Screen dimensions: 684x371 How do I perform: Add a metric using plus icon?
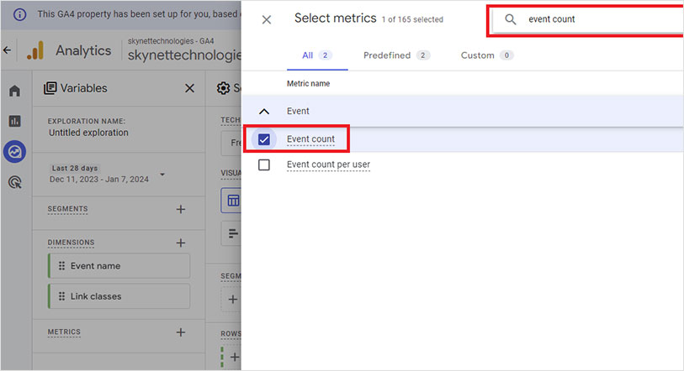click(x=180, y=332)
